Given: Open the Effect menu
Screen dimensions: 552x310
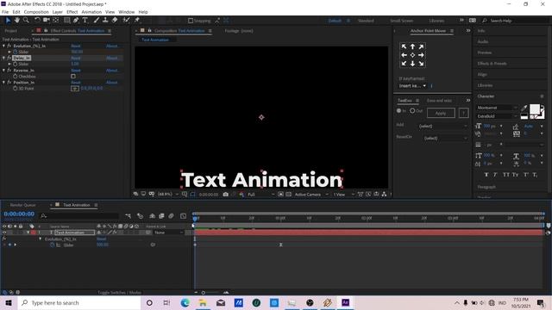Looking at the screenshot, I should 72,12.
